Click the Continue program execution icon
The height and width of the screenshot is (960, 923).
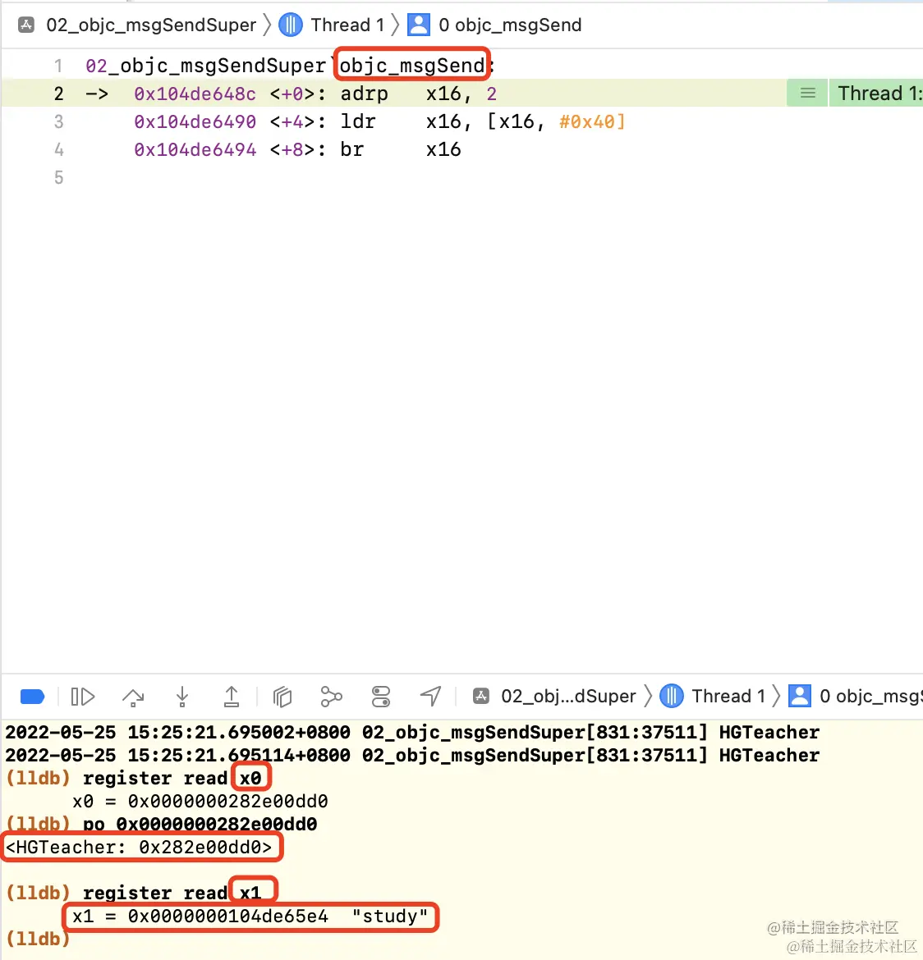83,697
